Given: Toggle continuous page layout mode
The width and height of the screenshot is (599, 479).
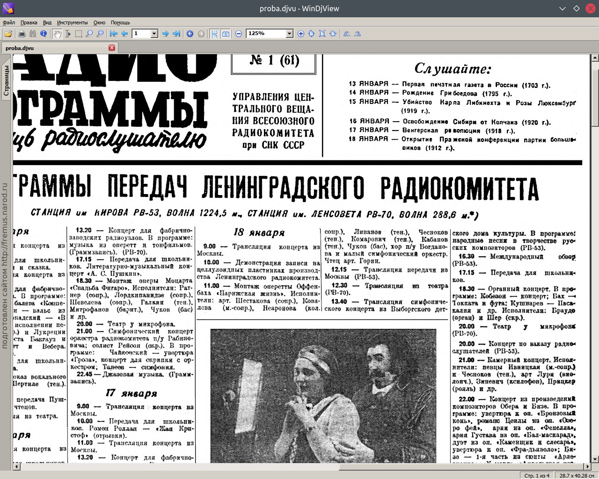Looking at the screenshot, I should click(x=214, y=34).
